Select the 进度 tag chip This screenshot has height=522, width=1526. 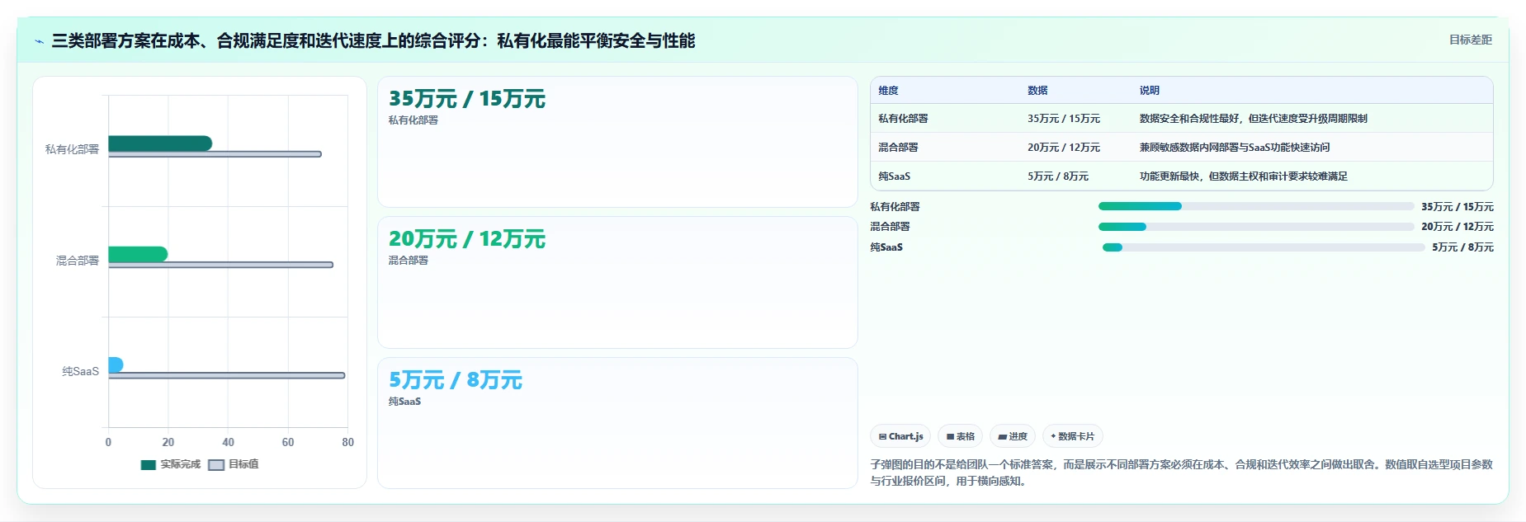(1013, 436)
